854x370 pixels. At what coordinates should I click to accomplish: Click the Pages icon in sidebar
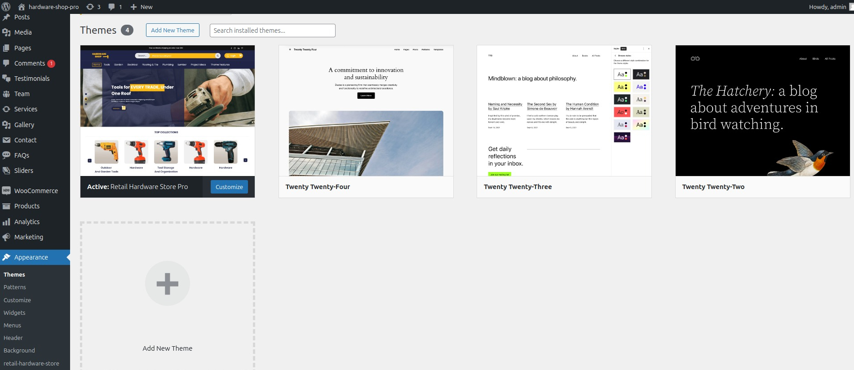[x=6, y=48]
